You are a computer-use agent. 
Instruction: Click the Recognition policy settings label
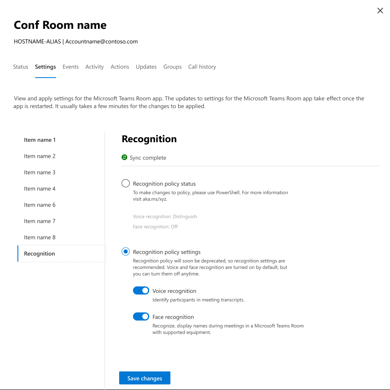(x=167, y=252)
